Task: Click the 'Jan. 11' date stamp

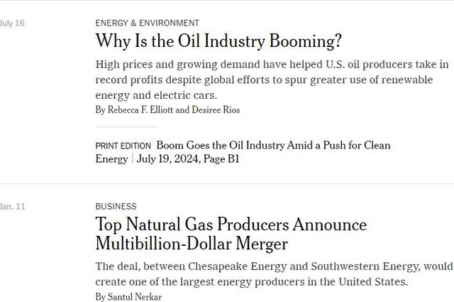Action: pos(12,206)
